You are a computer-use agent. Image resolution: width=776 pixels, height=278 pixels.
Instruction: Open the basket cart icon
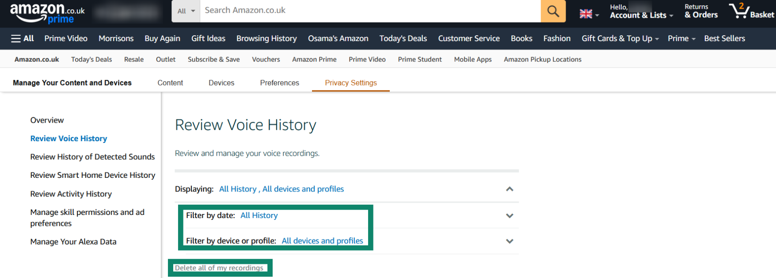coord(750,11)
